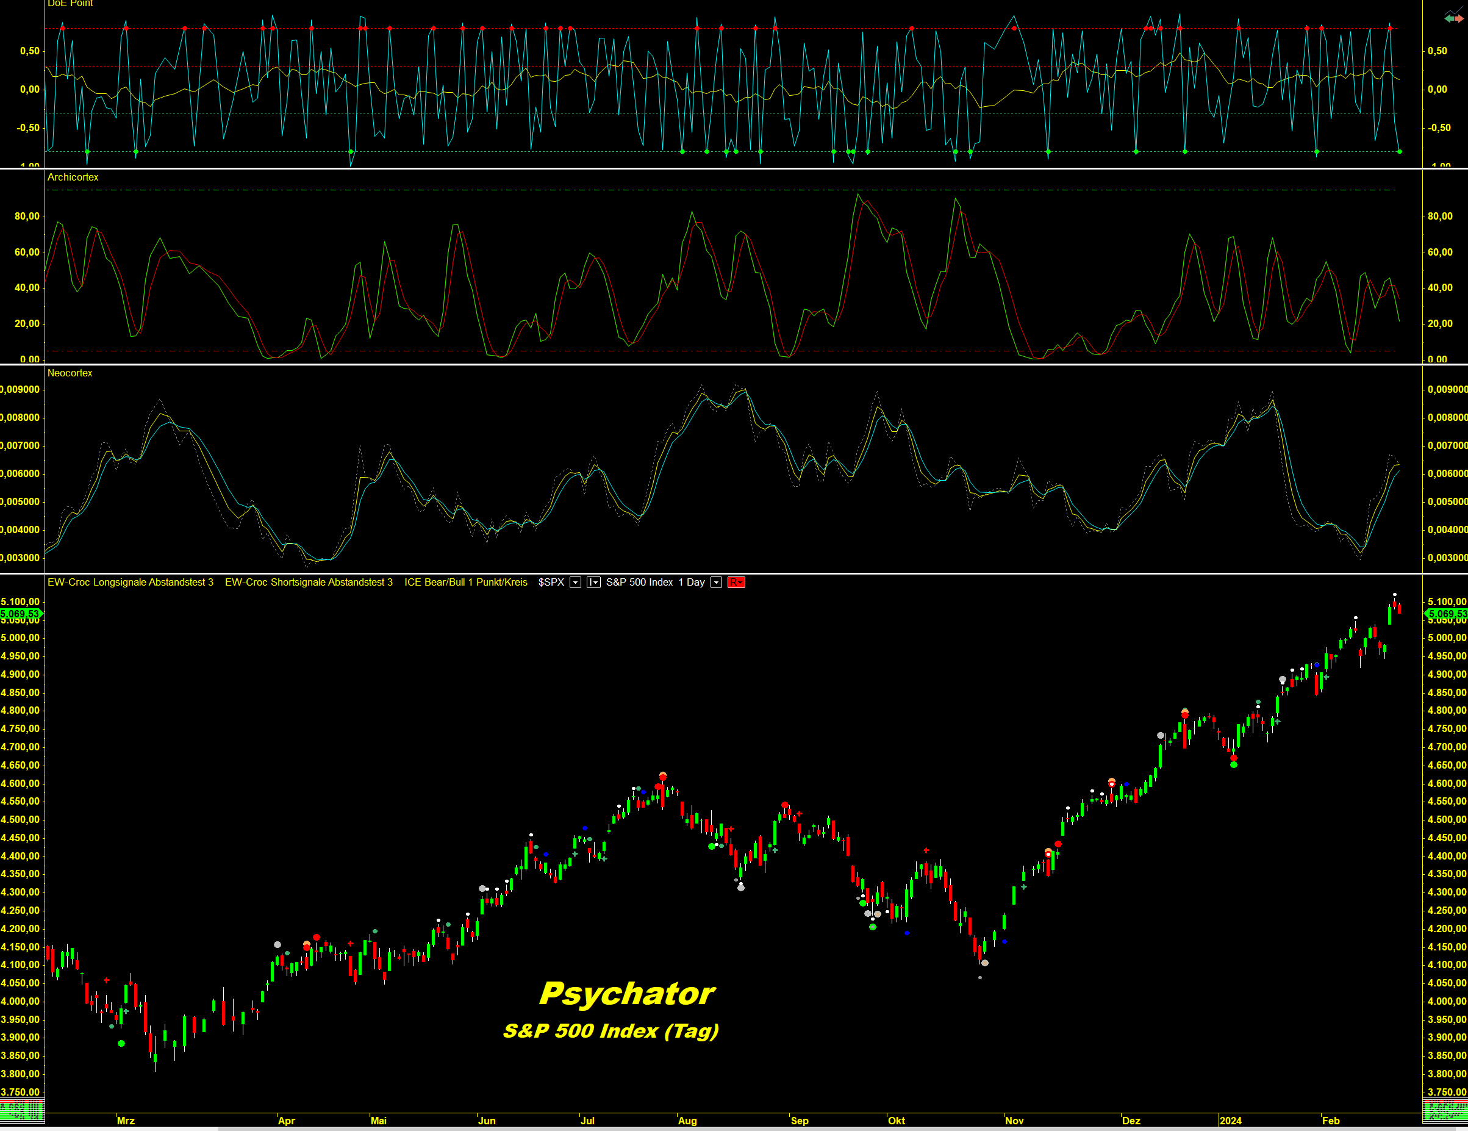Click the S&P 500 Index name label

(639, 583)
